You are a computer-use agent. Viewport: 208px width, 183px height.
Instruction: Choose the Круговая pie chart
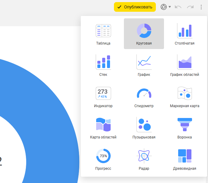coord(144,34)
